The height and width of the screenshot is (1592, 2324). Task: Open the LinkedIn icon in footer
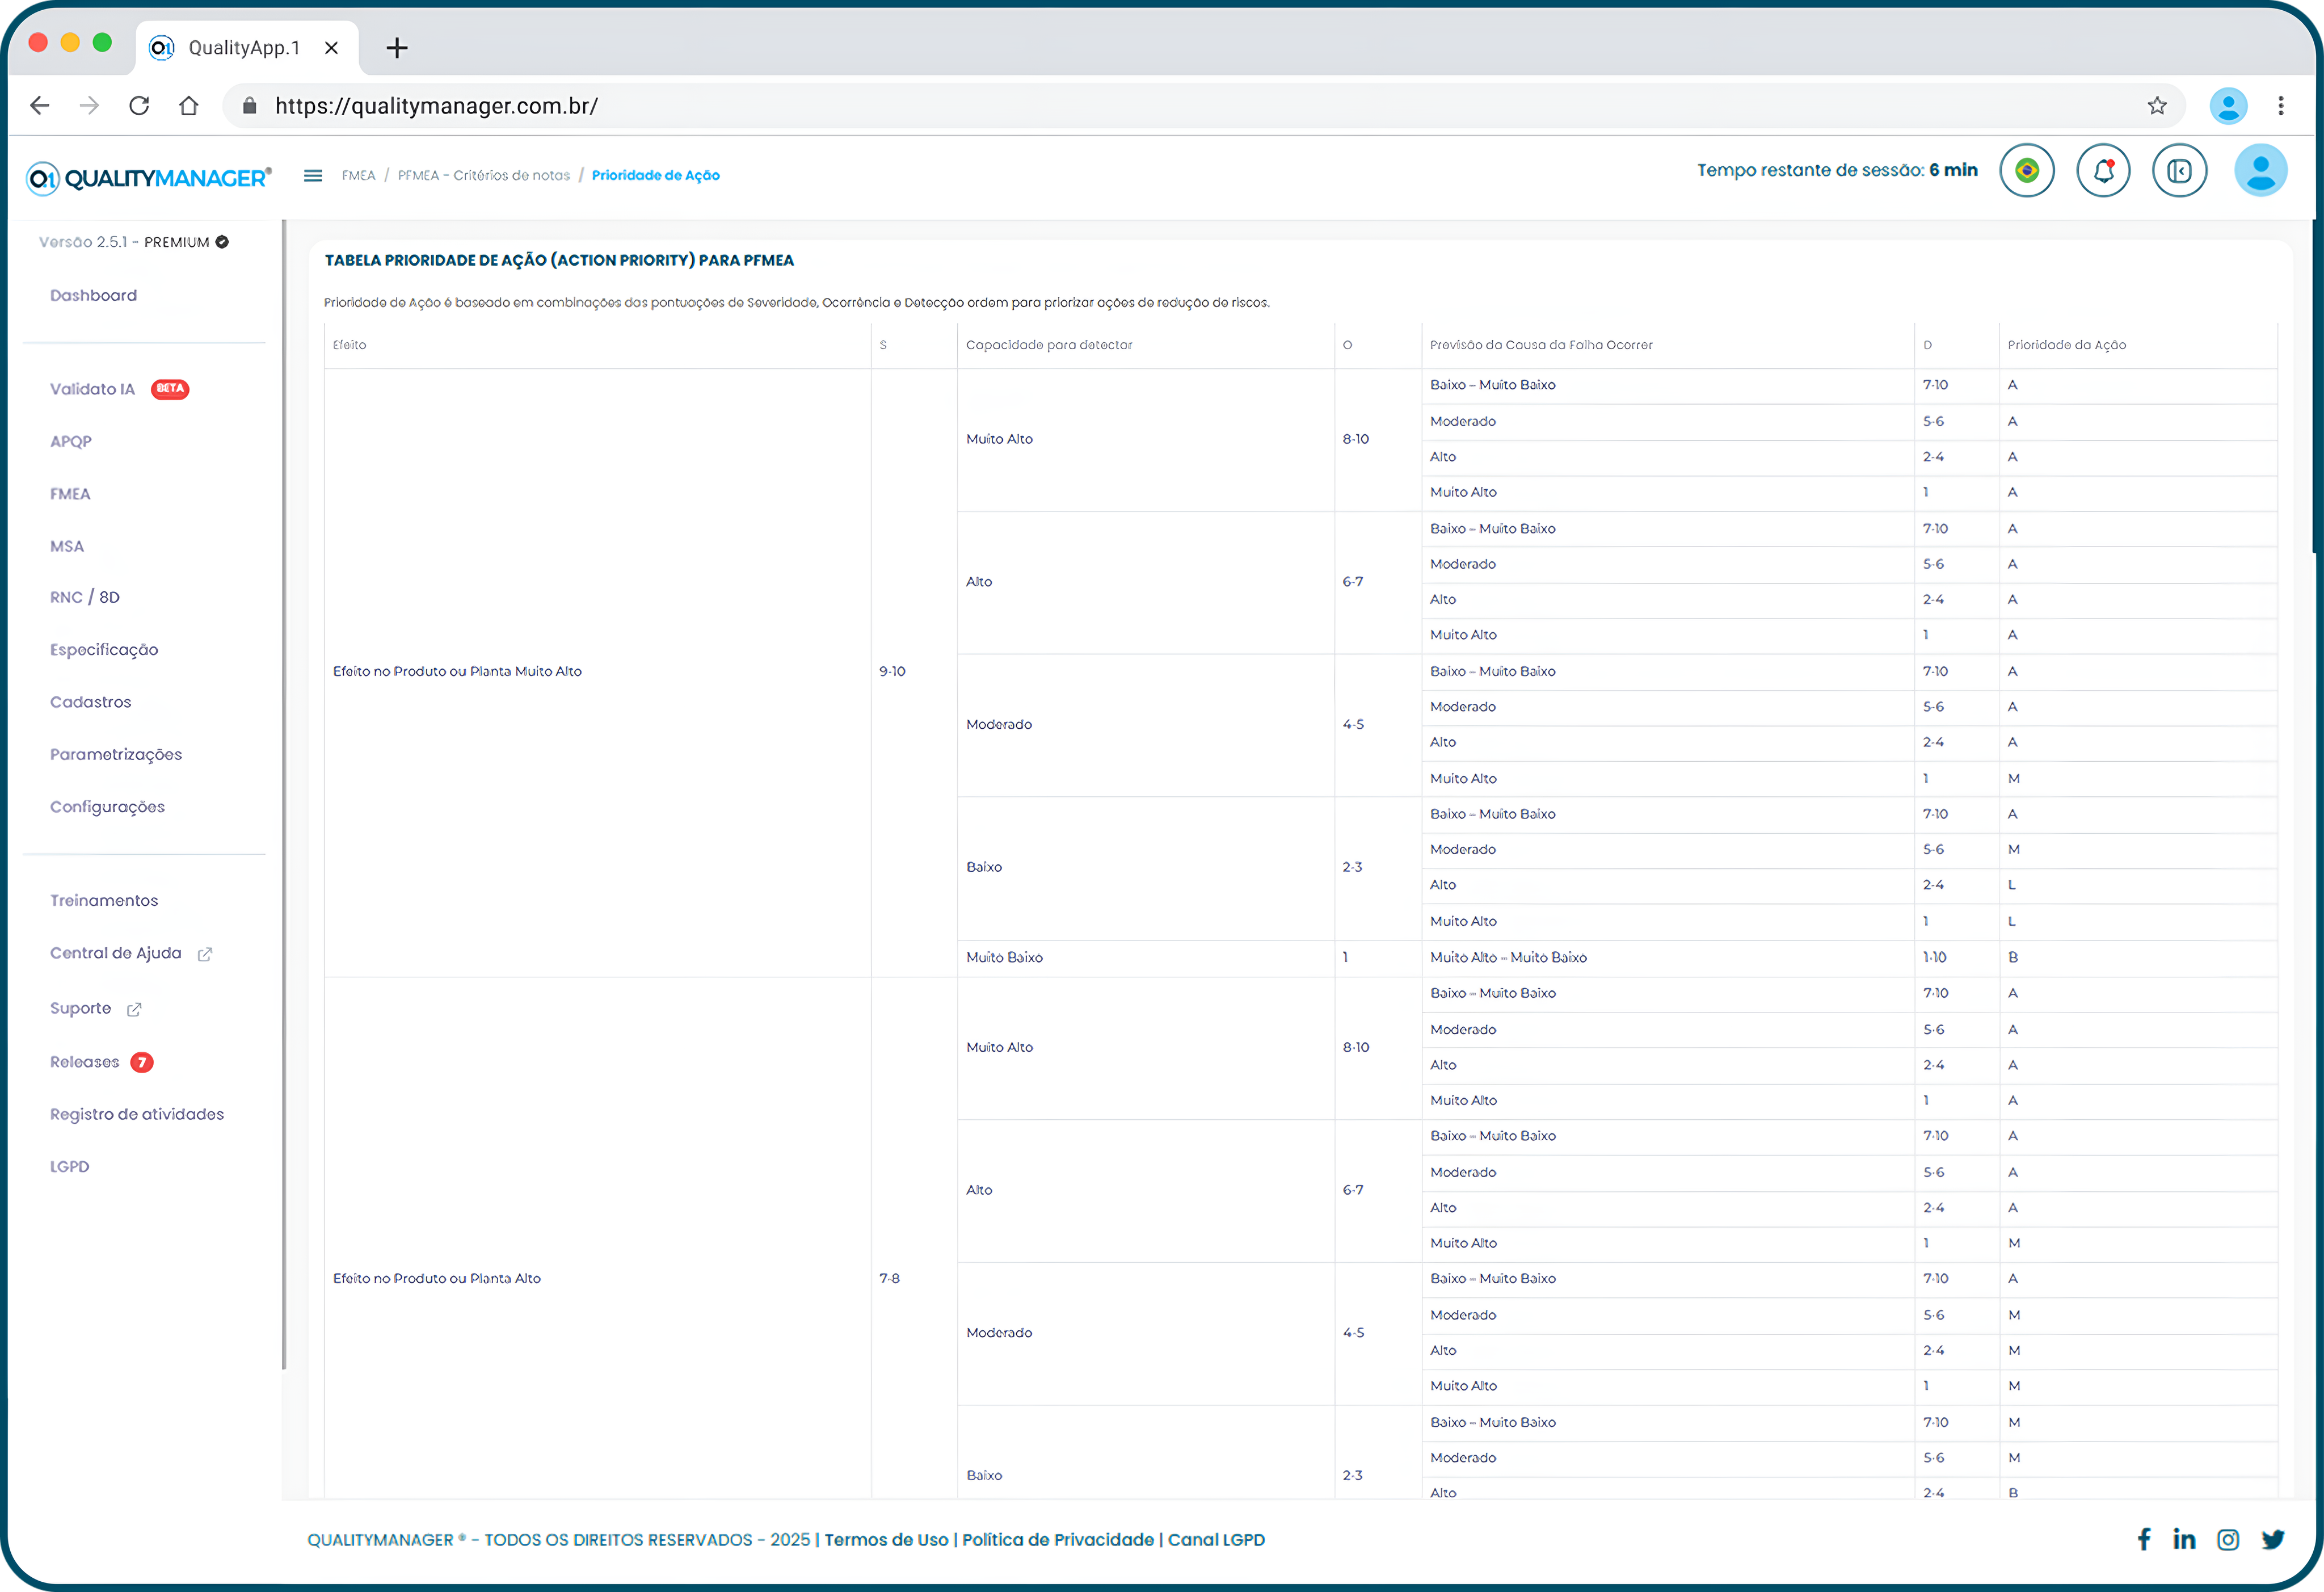(x=2184, y=1539)
